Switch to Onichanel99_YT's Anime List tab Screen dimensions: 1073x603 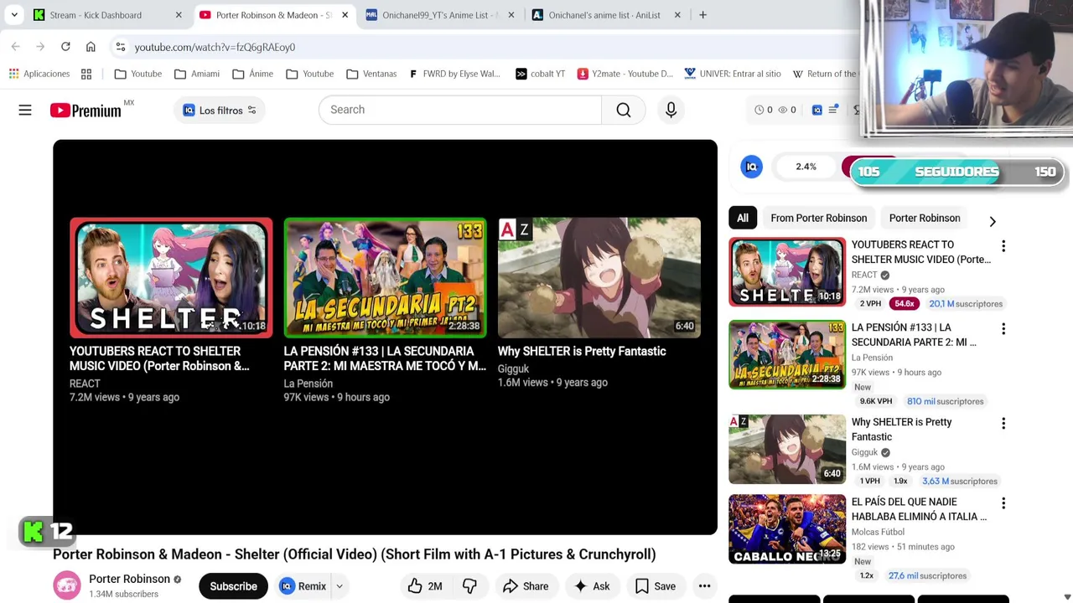440,15
